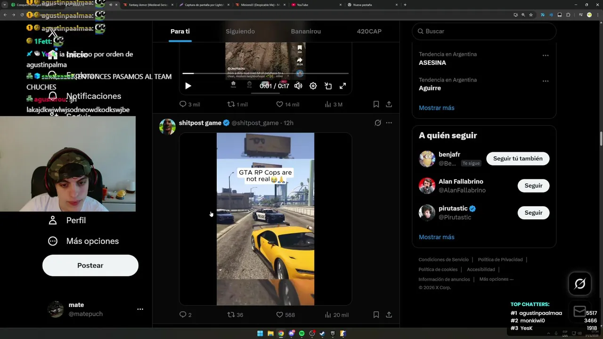This screenshot has height=339, width=603.
Task: Focus the Buscar search field
Action: coord(484,31)
